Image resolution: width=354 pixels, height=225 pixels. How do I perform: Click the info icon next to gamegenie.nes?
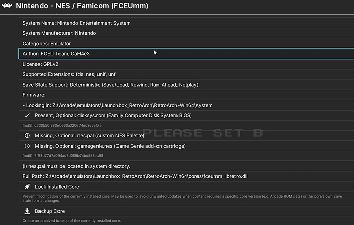(27, 146)
